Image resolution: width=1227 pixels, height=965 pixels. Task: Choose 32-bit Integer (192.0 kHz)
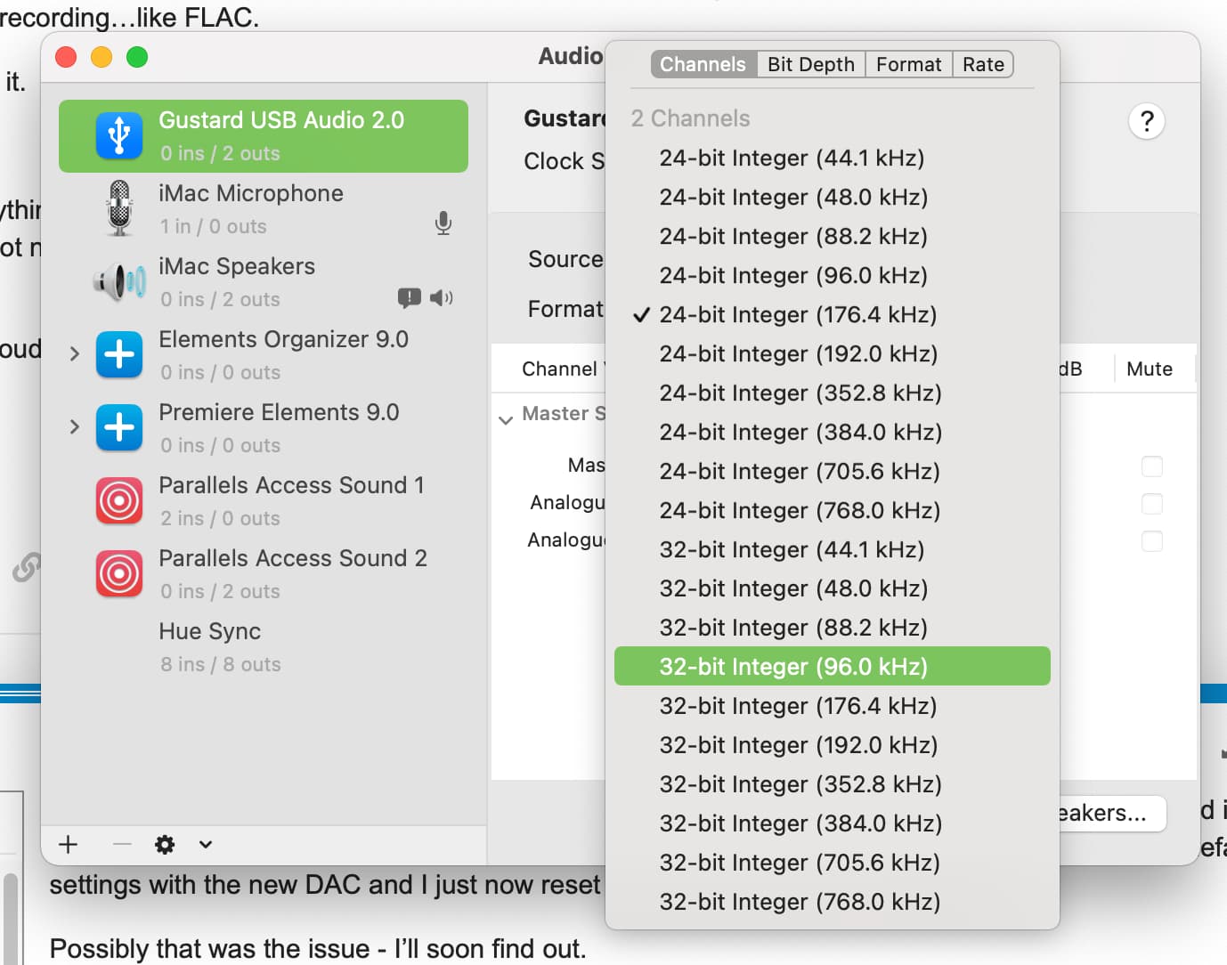coord(833,745)
